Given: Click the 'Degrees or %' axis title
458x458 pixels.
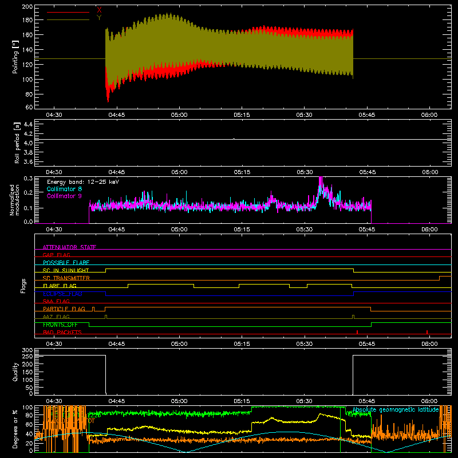Looking at the screenshot, I should [x=15, y=429].
